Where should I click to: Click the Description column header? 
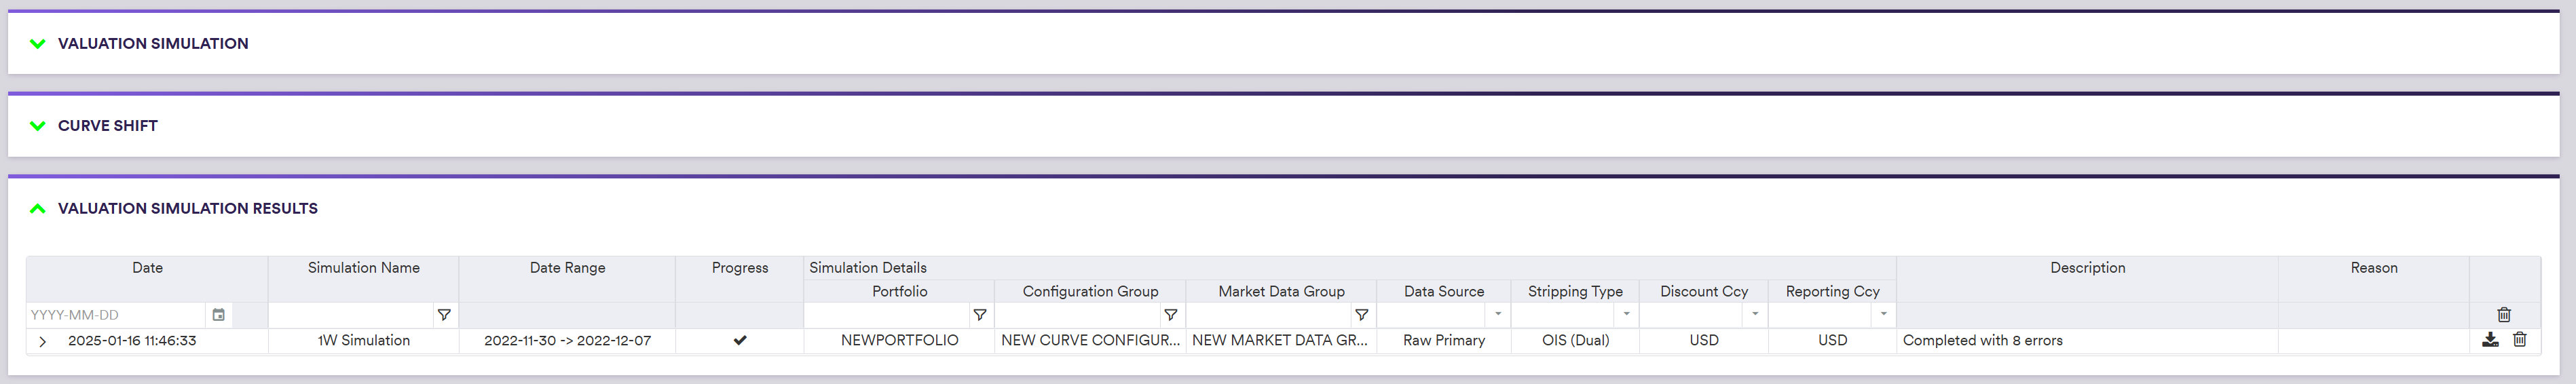(2087, 268)
